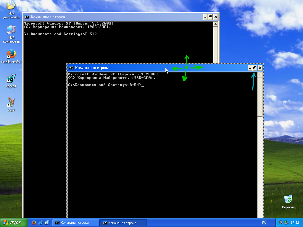Viewport: 303px width, 227px height.
Task: Launch Firefox from the quick launch bar
Action: pyautogui.click(x=34, y=223)
